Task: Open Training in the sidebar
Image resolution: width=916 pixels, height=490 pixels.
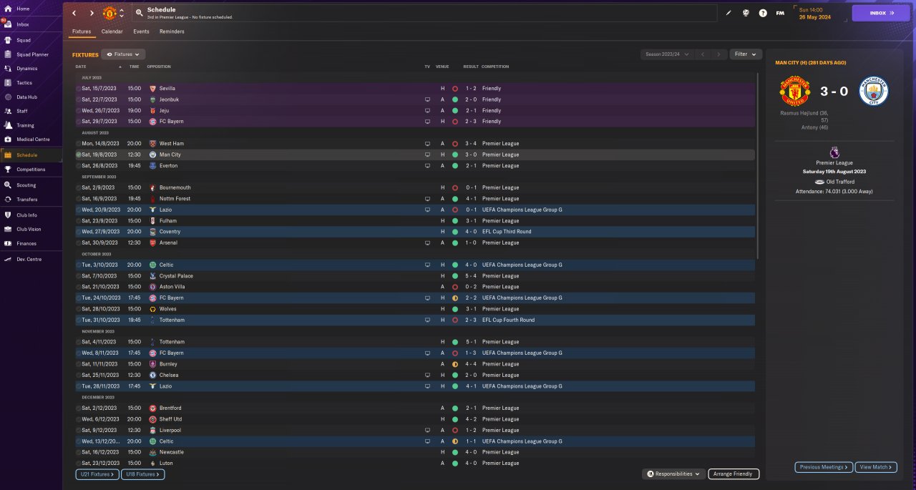Action: click(x=31, y=125)
